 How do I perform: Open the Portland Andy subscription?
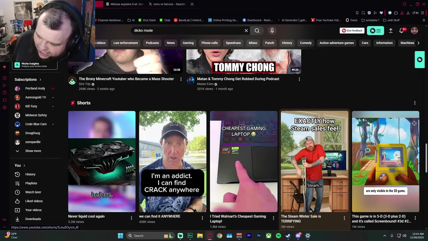coord(35,88)
